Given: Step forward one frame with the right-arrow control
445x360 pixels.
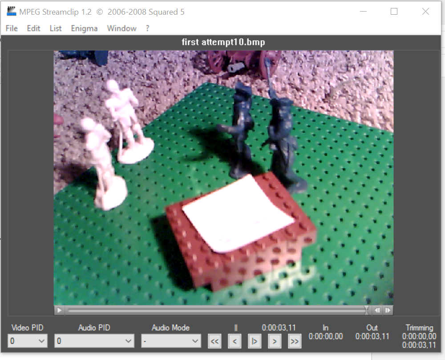Looking at the screenshot, I should pyautogui.click(x=274, y=341).
